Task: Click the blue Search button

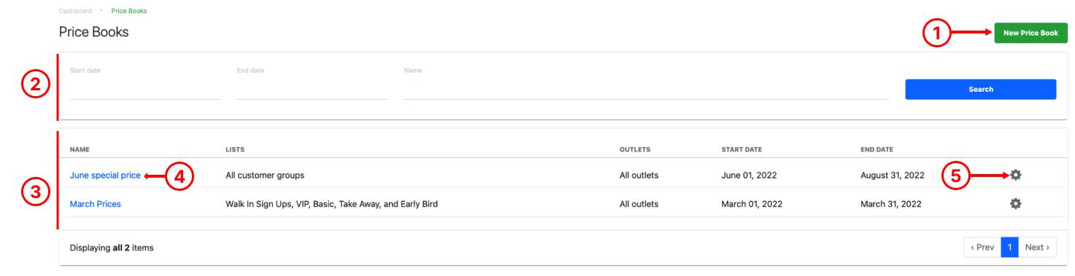Action: [x=980, y=89]
